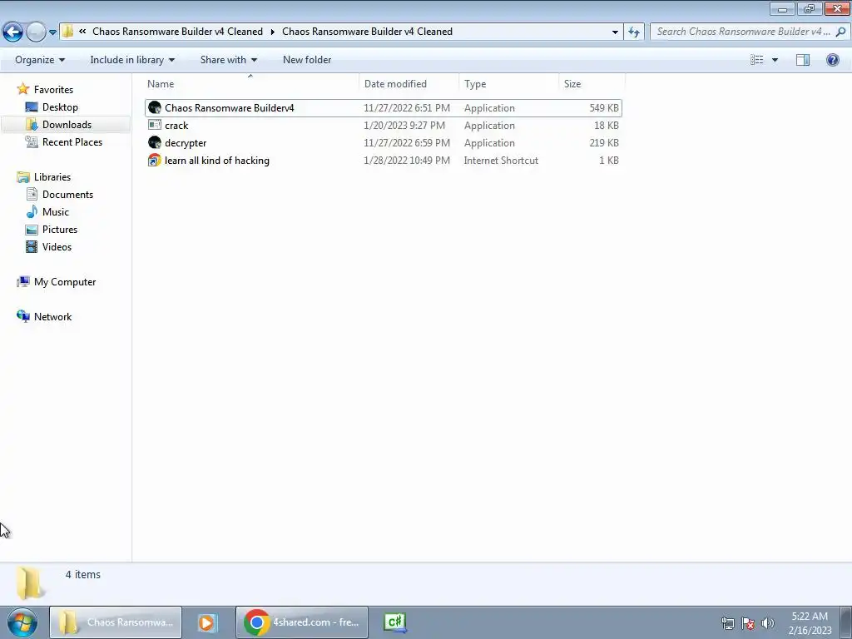Go back with the Back arrow button
The image size is (852, 639).
point(13,32)
